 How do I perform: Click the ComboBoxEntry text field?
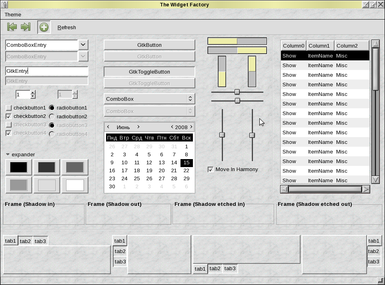pyautogui.click(x=42, y=45)
